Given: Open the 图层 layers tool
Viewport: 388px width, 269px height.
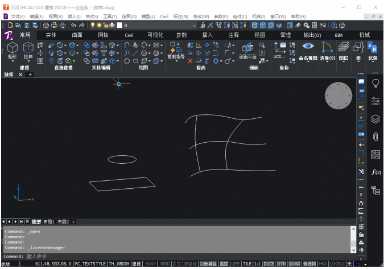Looking at the screenshot, I should click(344, 51).
